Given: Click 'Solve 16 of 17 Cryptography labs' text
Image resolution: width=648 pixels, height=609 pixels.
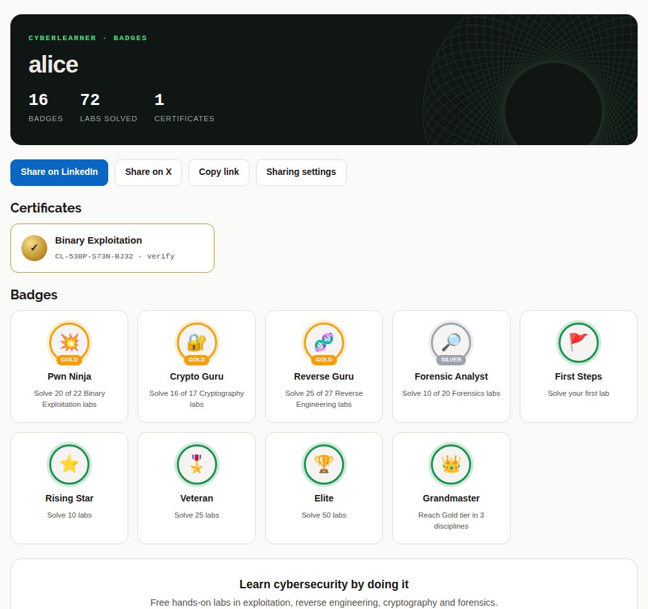Looking at the screenshot, I should (x=197, y=398).
